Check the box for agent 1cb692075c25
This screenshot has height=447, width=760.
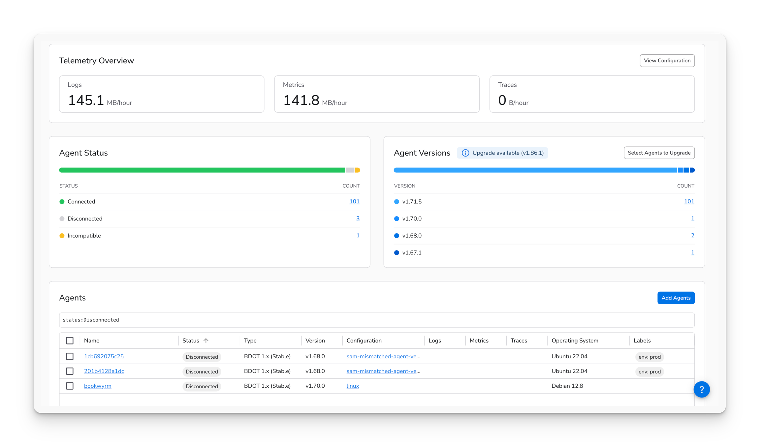pos(70,356)
